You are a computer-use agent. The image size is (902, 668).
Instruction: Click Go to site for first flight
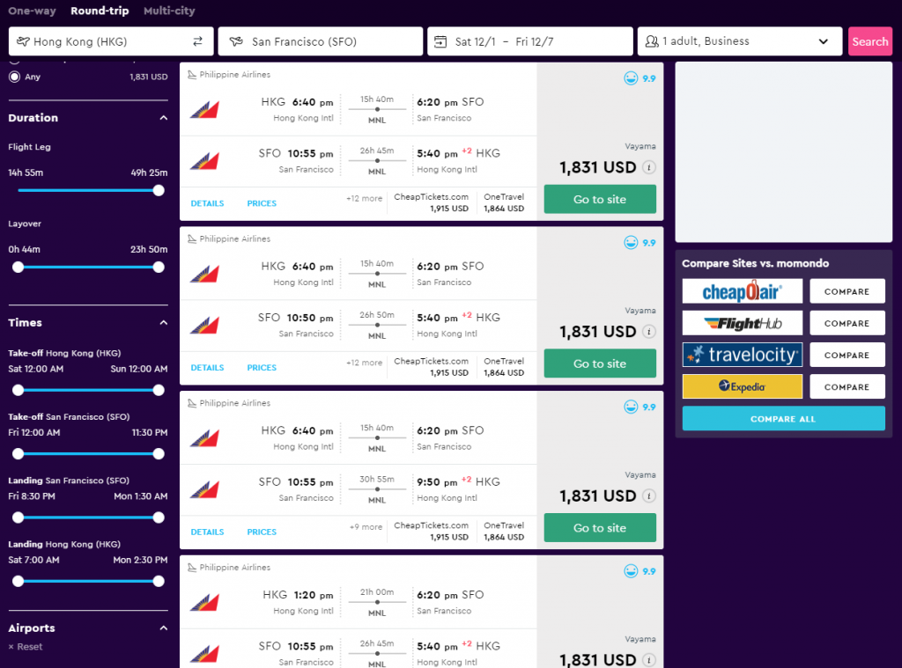(599, 200)
